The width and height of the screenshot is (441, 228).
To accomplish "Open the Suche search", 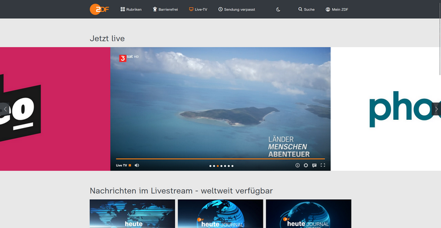I will 306,9.
